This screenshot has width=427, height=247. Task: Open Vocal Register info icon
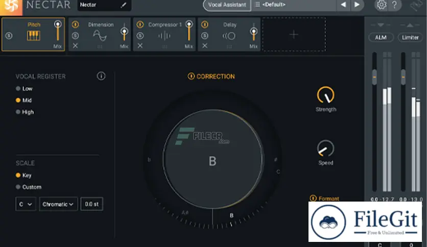point(101,76)
